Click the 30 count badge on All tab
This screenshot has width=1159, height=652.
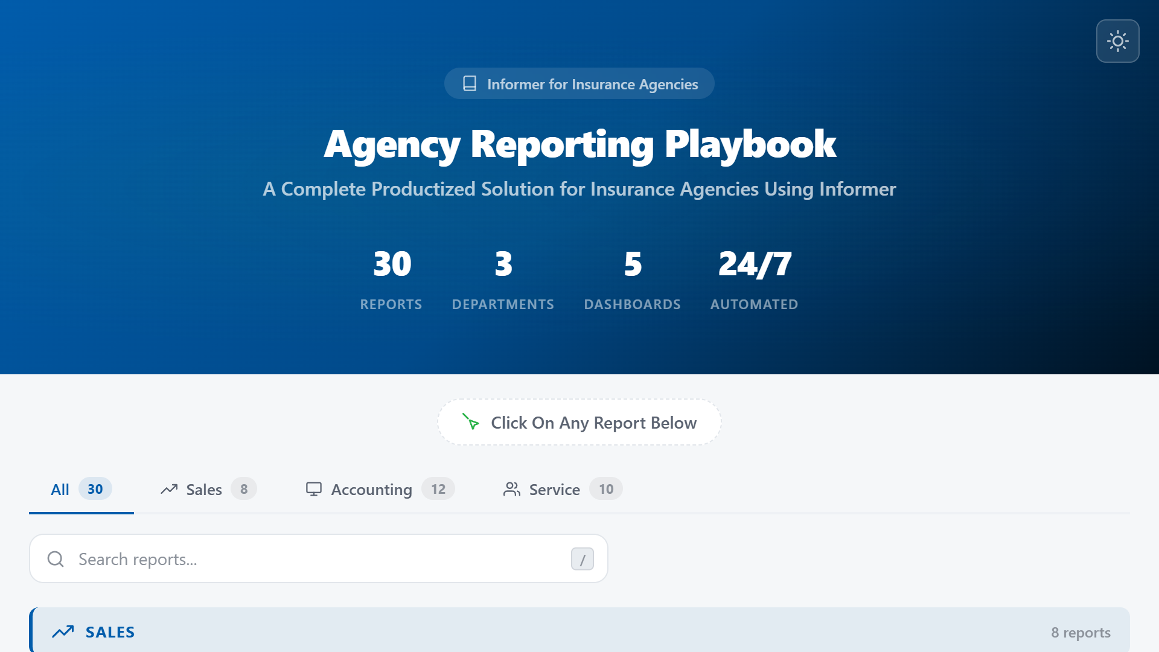pos(94,489)
